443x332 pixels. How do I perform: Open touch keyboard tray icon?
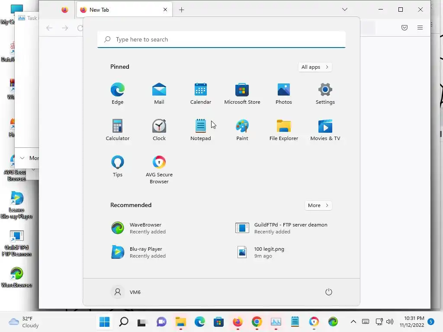pyautogui.click(x=365, y=322)
